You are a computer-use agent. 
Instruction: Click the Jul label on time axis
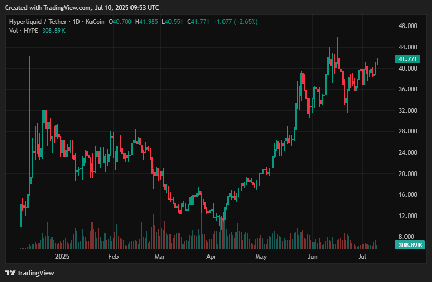tap(362, 257)
